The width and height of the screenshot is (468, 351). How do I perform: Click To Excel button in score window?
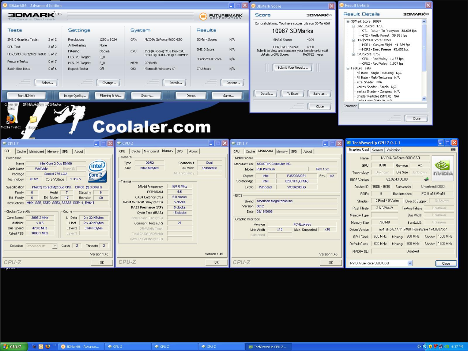click(x=292, y=94)
